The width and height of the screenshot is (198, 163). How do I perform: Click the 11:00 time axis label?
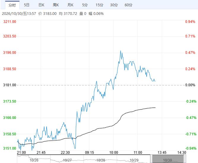pos(138,153)
